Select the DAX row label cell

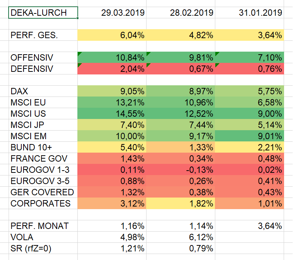tap(43, 91)
